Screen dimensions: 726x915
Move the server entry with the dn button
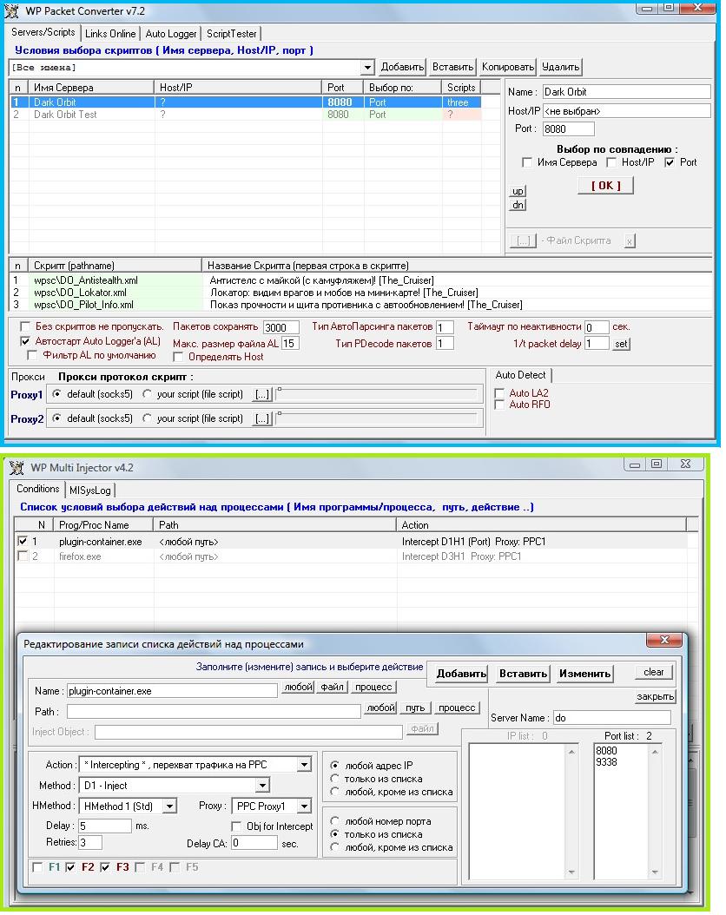[x=518, y=205]
